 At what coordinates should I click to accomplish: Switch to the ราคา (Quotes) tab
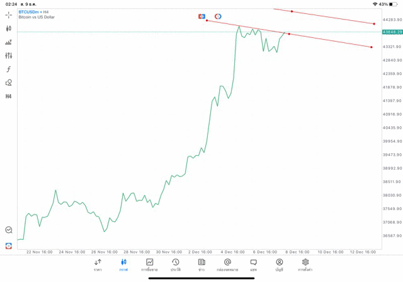tap(98, 265)
